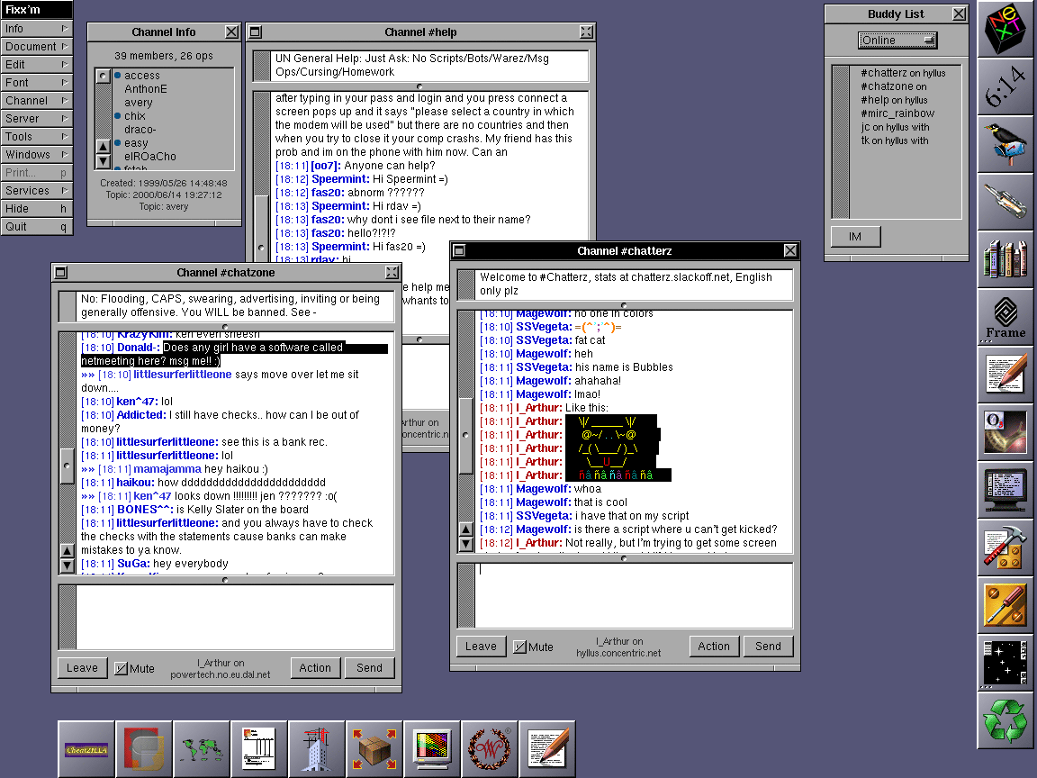The image size is (1037, 778).
Task: Open the world map bottom icon
Action: [202, 749]
